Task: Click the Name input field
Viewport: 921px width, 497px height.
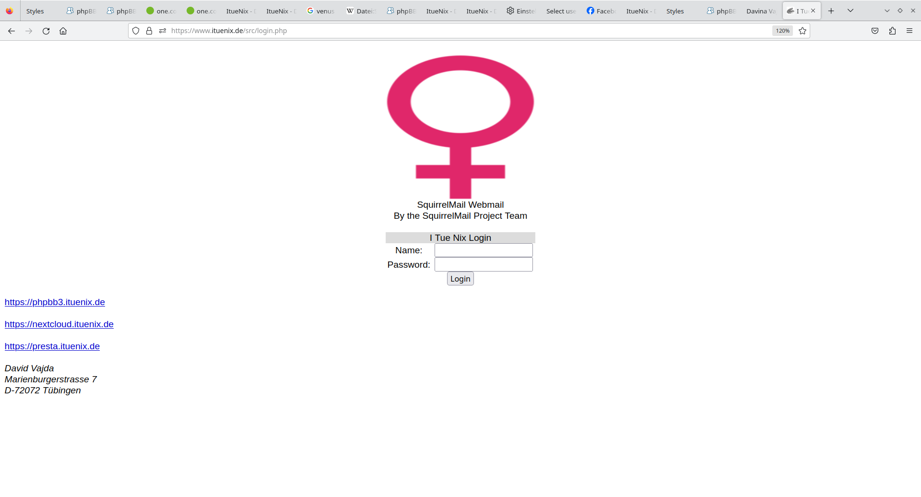Action: [x=484, y=250]
